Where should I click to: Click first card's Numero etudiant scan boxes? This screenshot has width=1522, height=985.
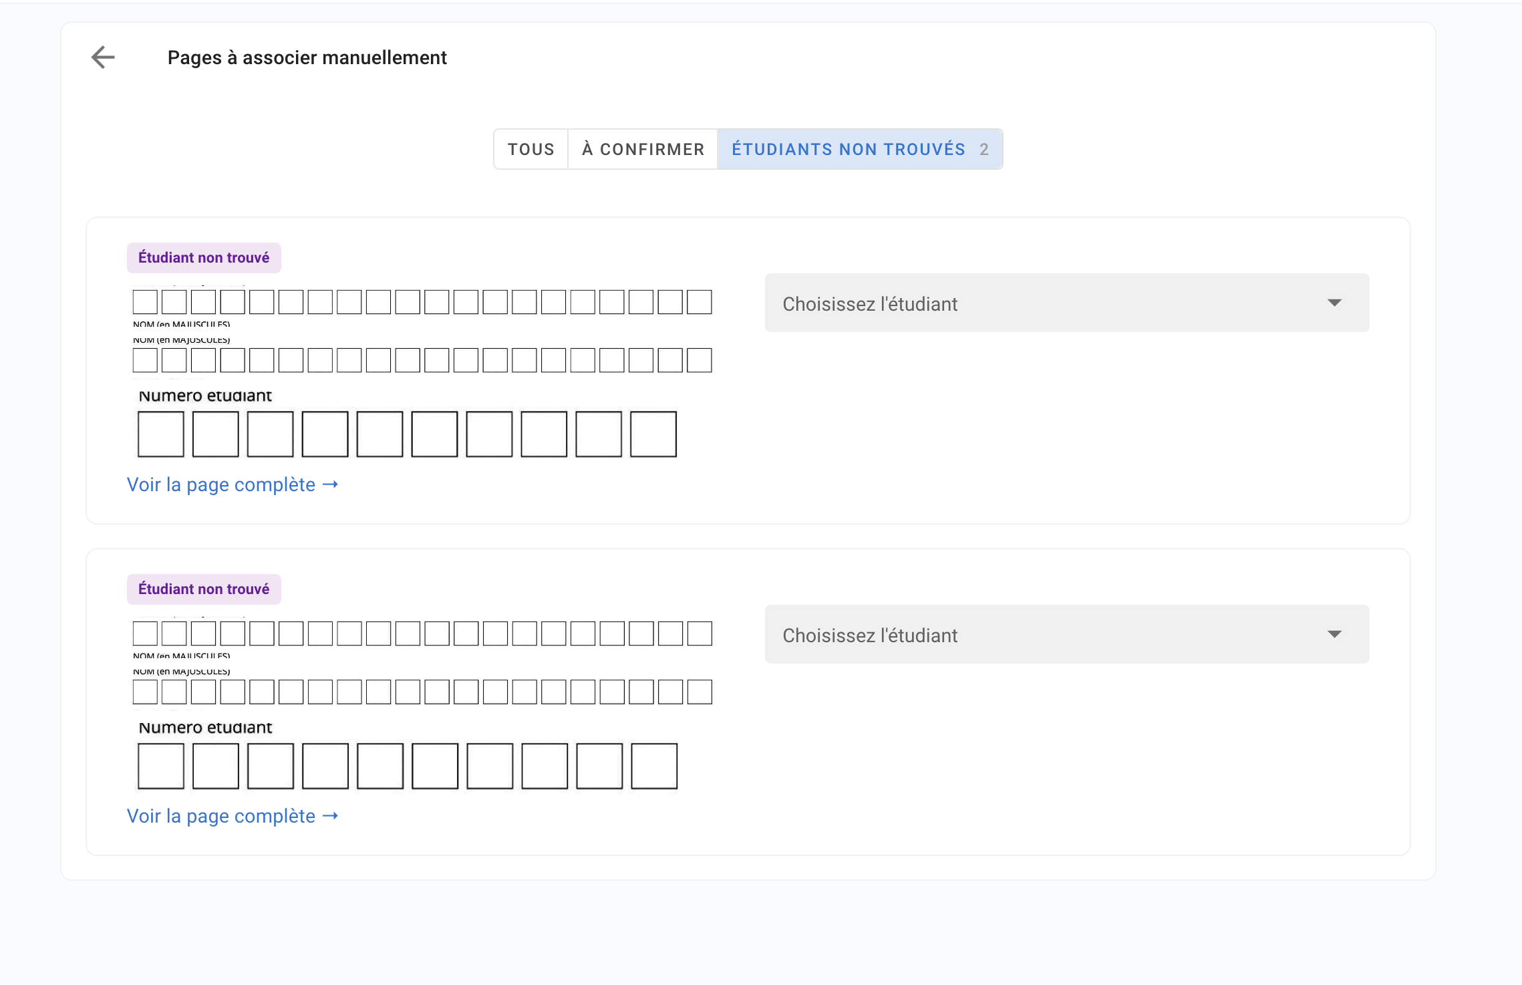pos(407,434)
